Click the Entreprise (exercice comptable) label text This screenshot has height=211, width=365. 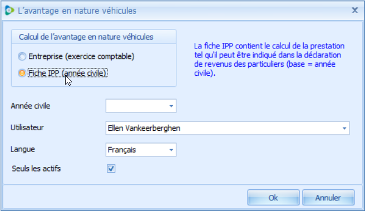(x=81, y=56)
